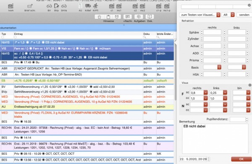Screen dimensions: 252x164
Task: Click the +Nachr. message icon
Action: point(128,17)
